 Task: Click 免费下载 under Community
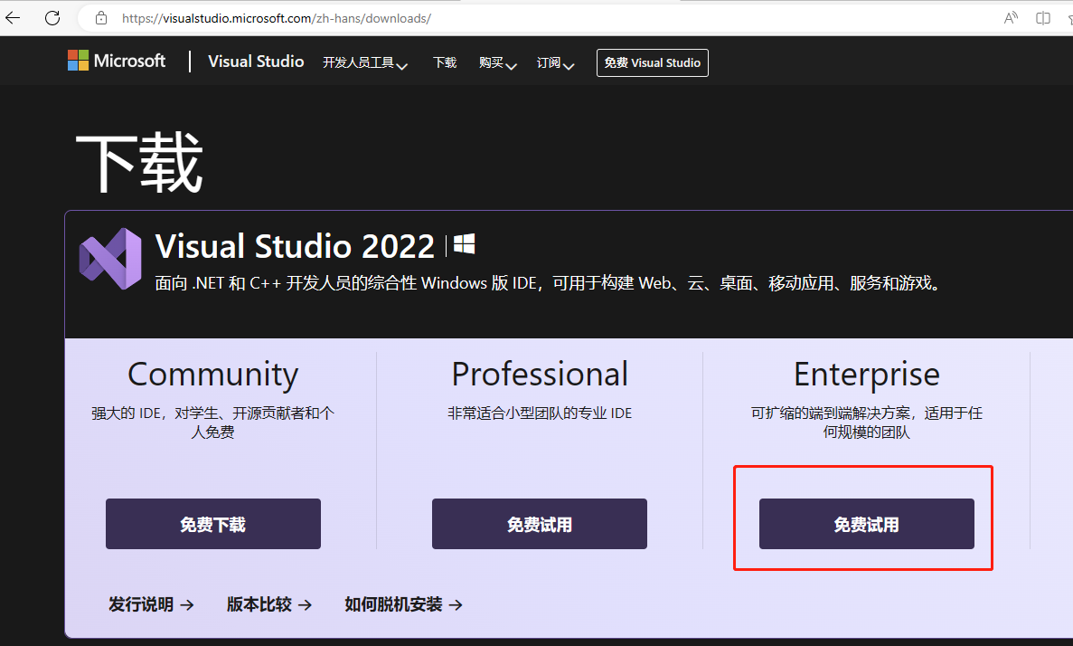click(212, 524)
